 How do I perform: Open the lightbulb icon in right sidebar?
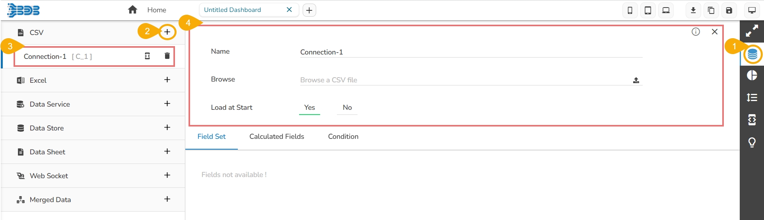(x=752, y=142)
